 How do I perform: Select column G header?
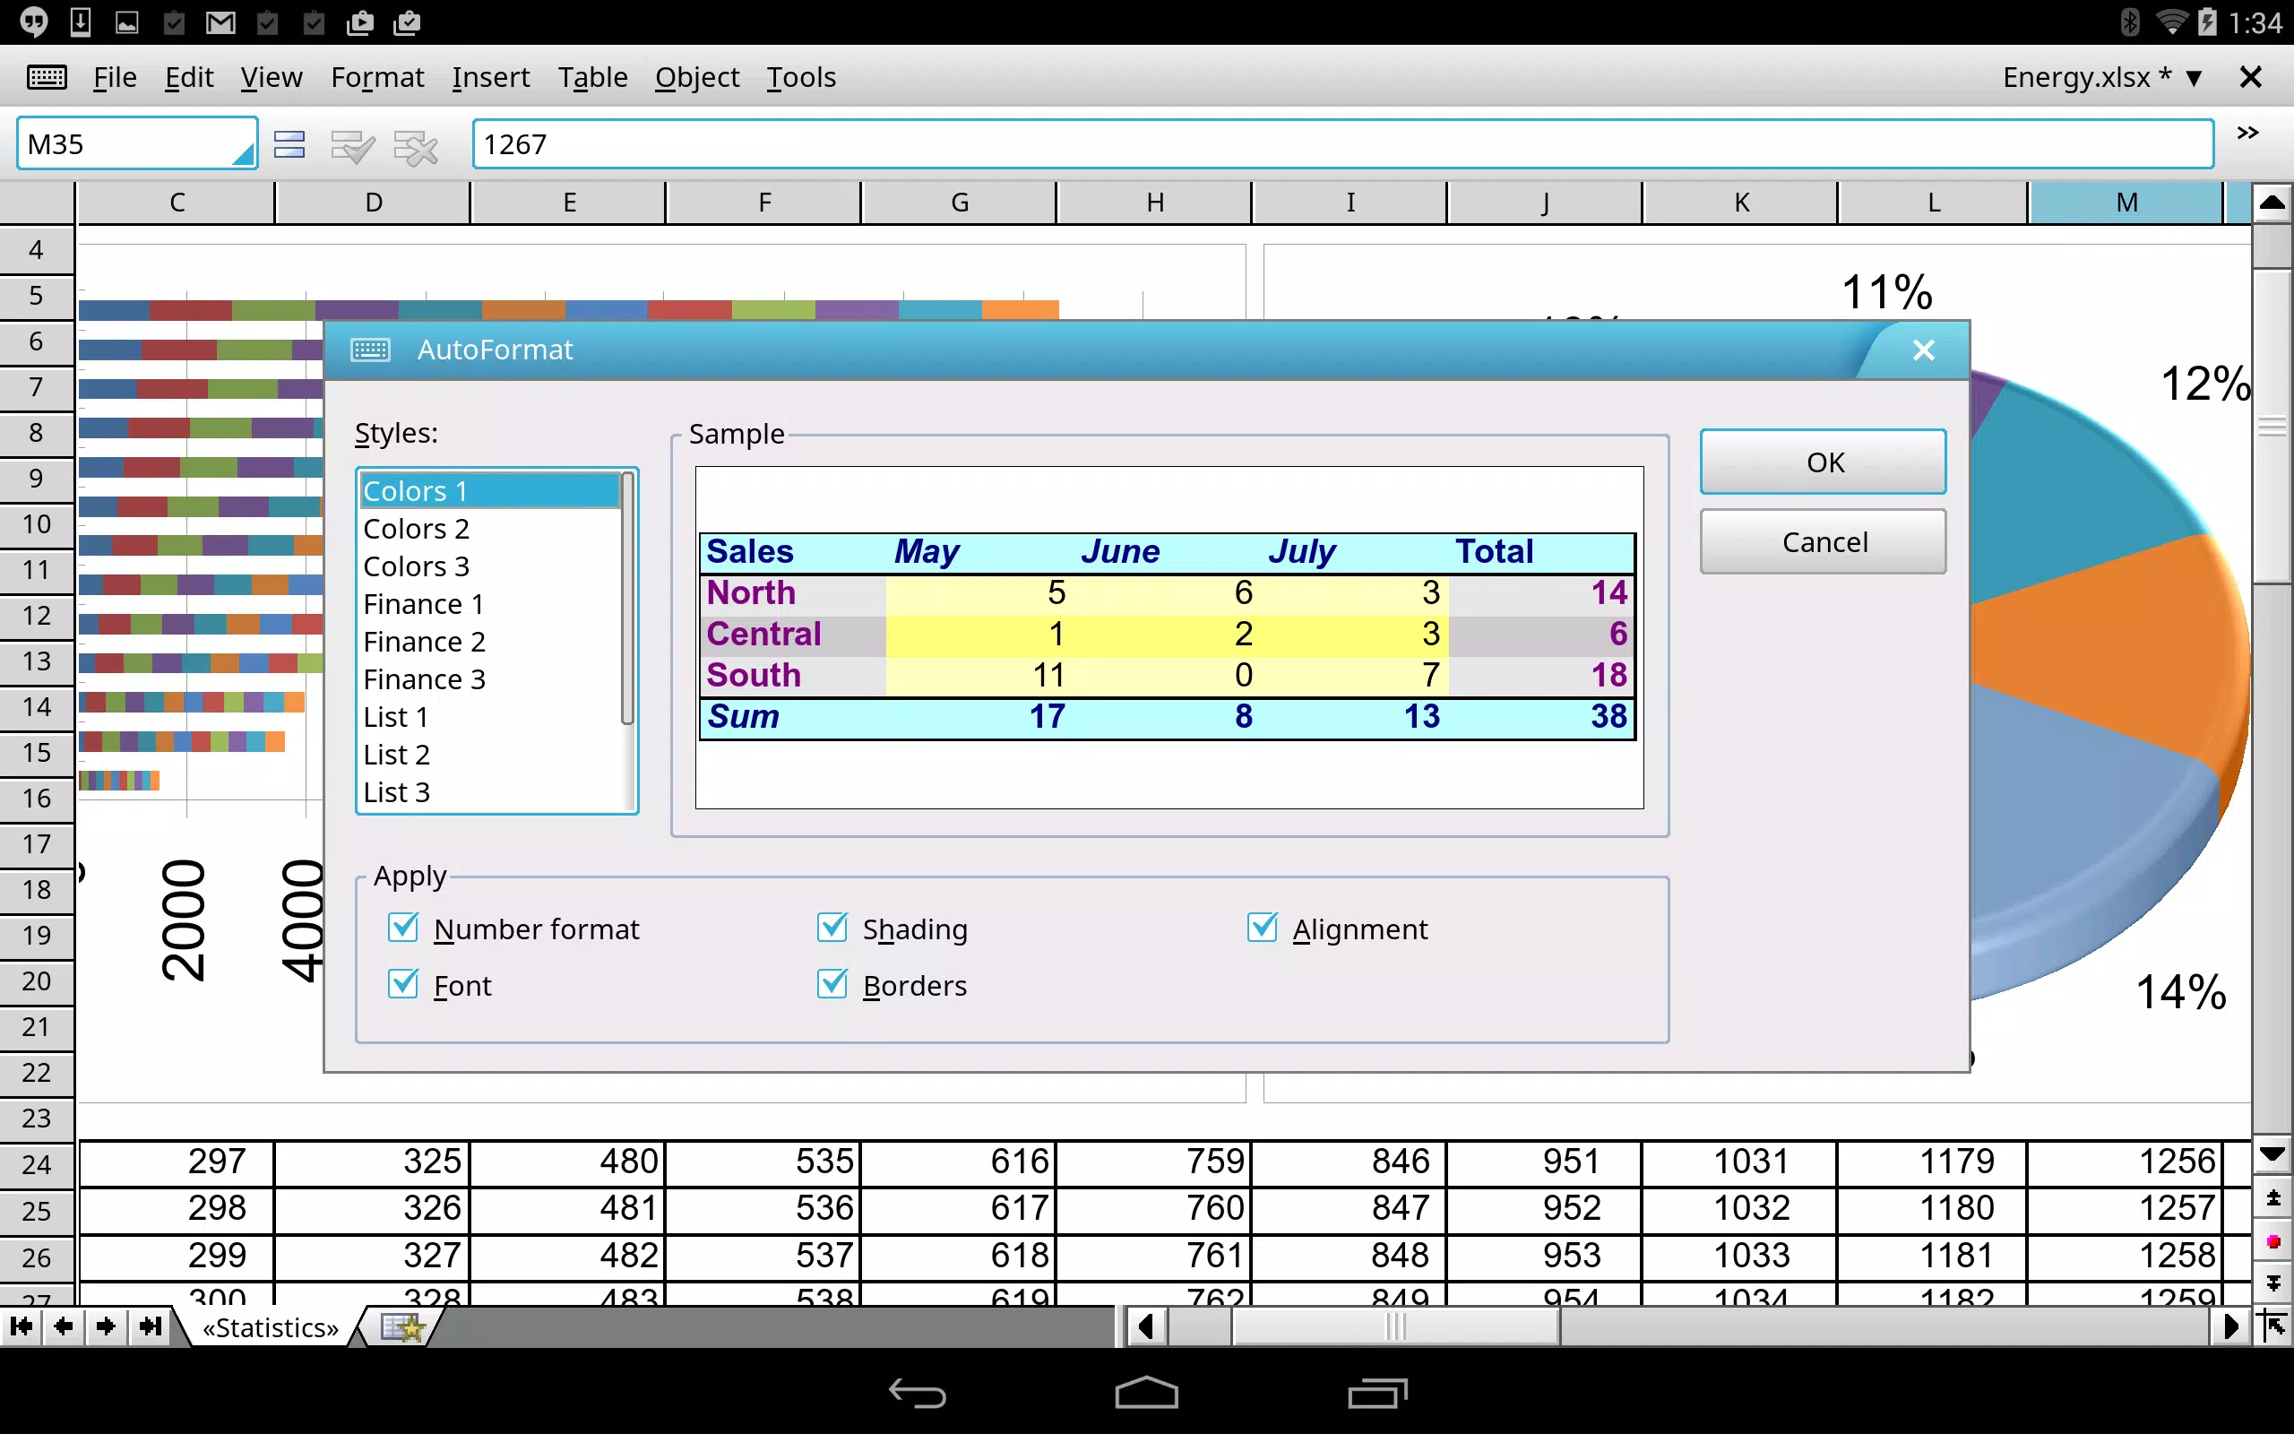point(958,202)
